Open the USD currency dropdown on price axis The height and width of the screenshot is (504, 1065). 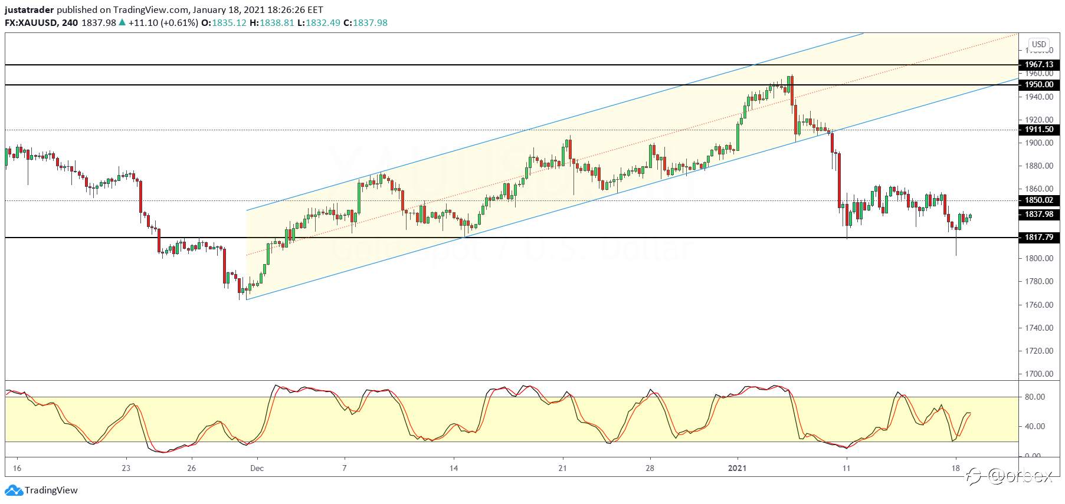click(1038, 44)
